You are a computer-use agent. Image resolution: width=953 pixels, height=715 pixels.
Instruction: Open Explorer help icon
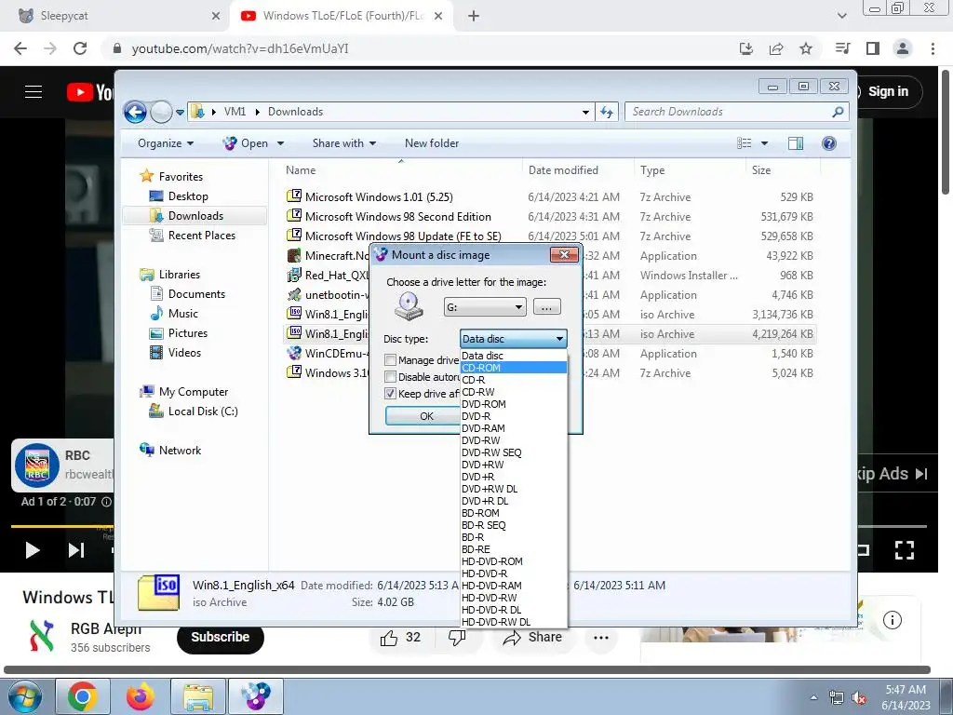[x=828, y=143]
